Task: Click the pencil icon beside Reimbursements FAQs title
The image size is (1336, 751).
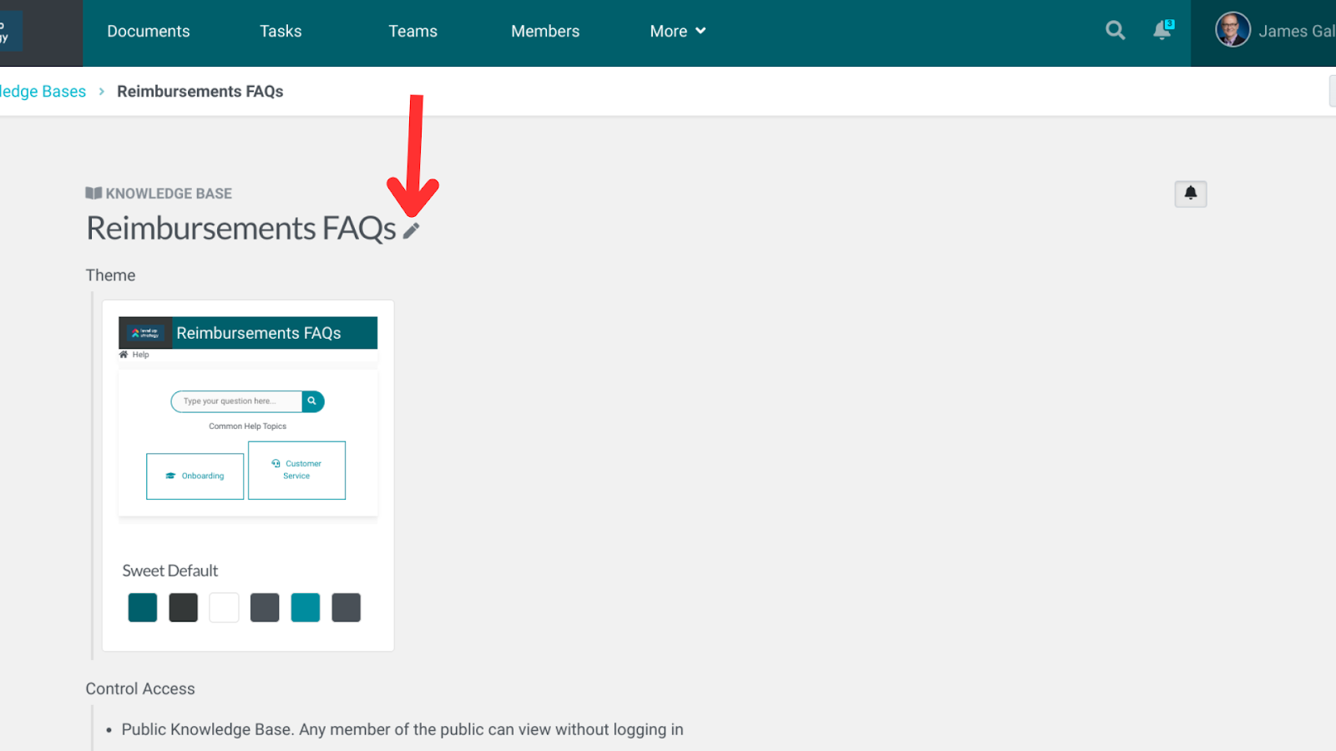Action: (411, 231)
